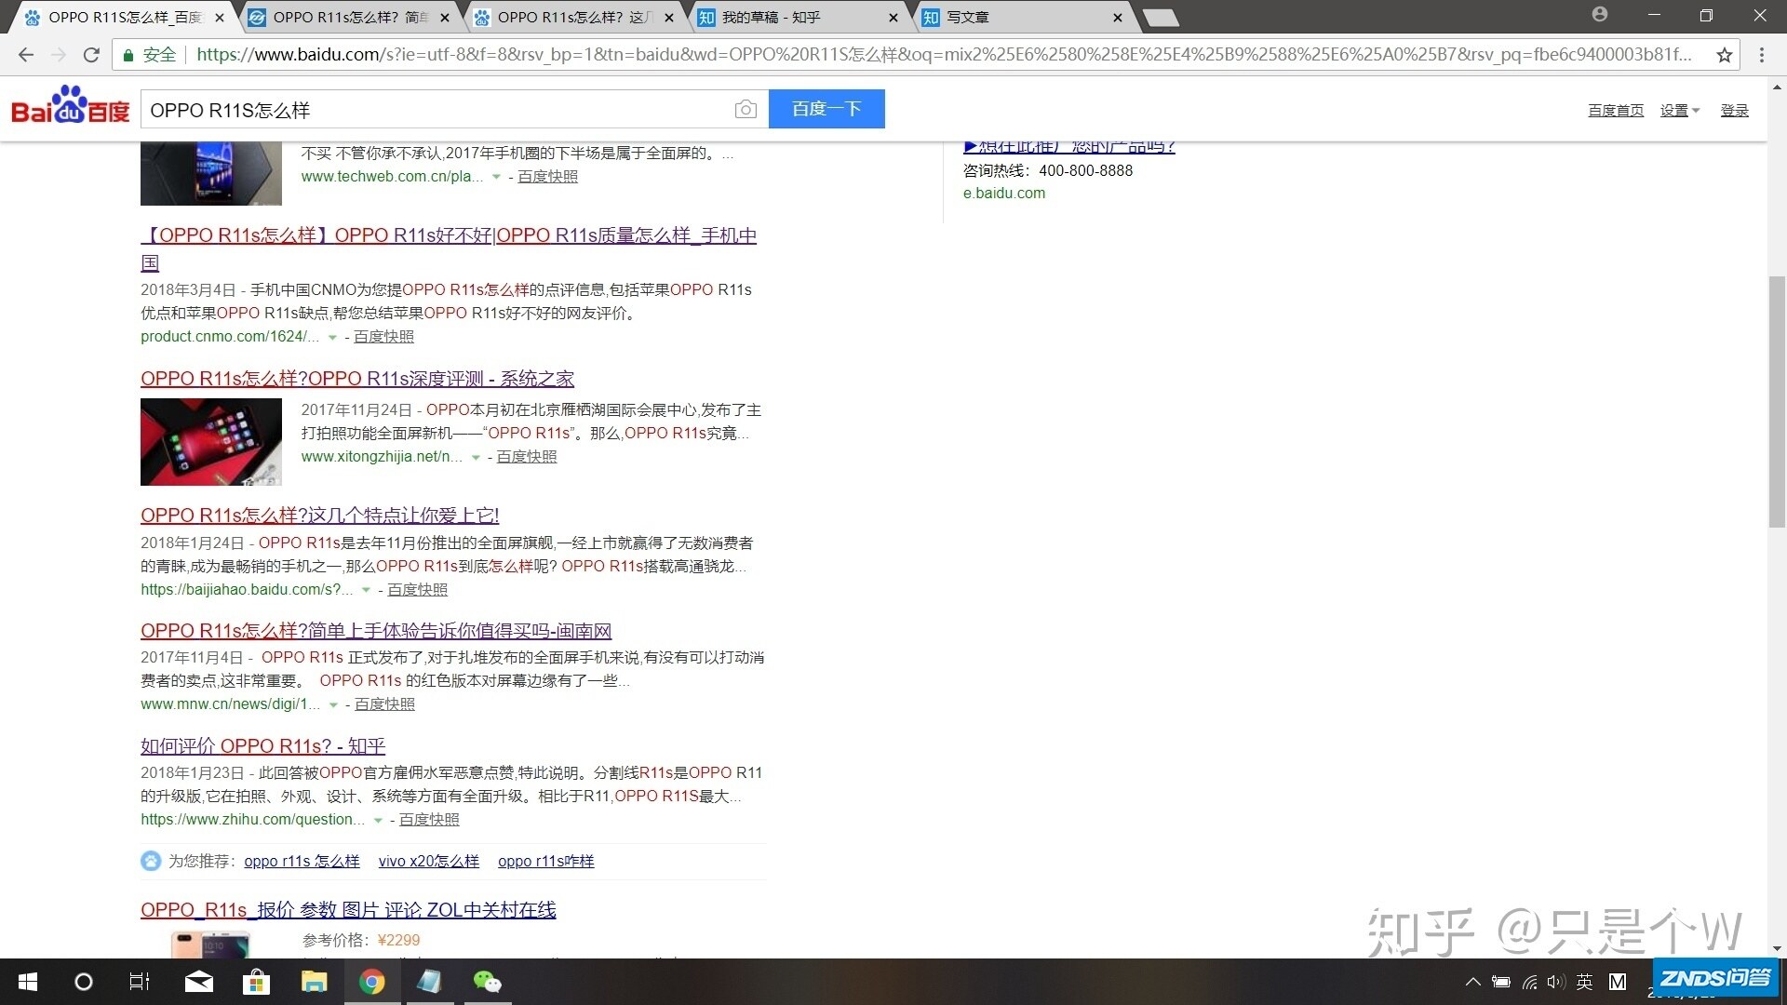Click the Baidu logo

(x=71, y=105)
